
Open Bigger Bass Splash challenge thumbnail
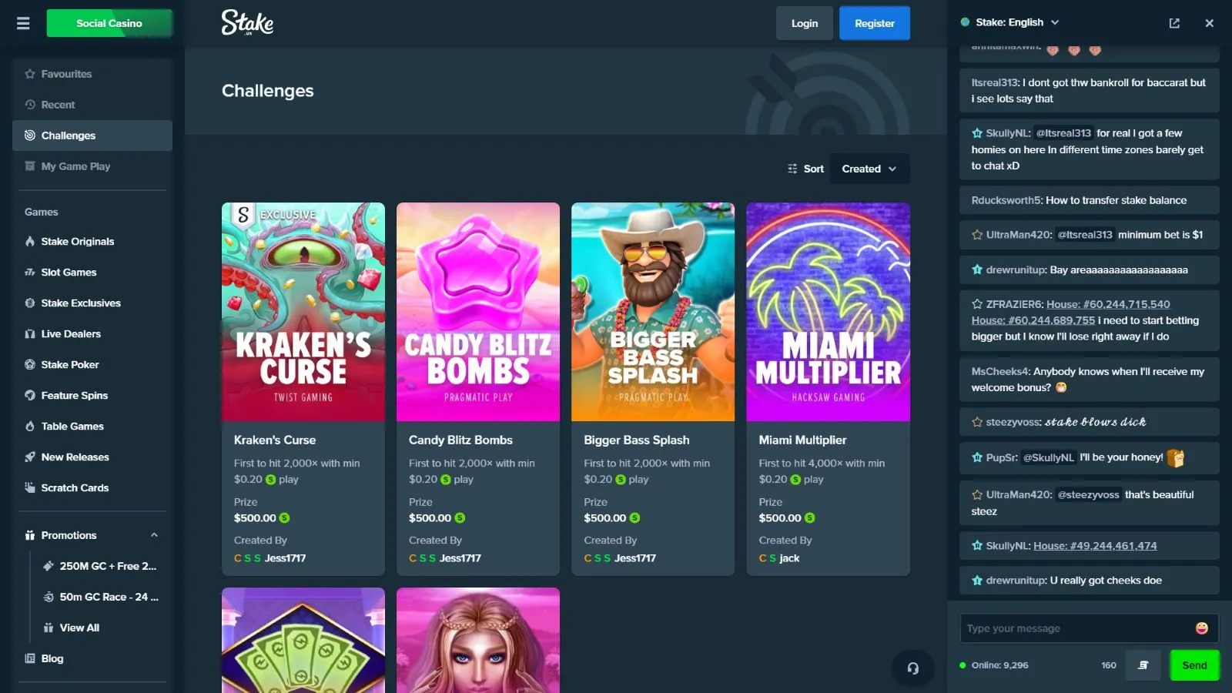(x=653, y=312)
